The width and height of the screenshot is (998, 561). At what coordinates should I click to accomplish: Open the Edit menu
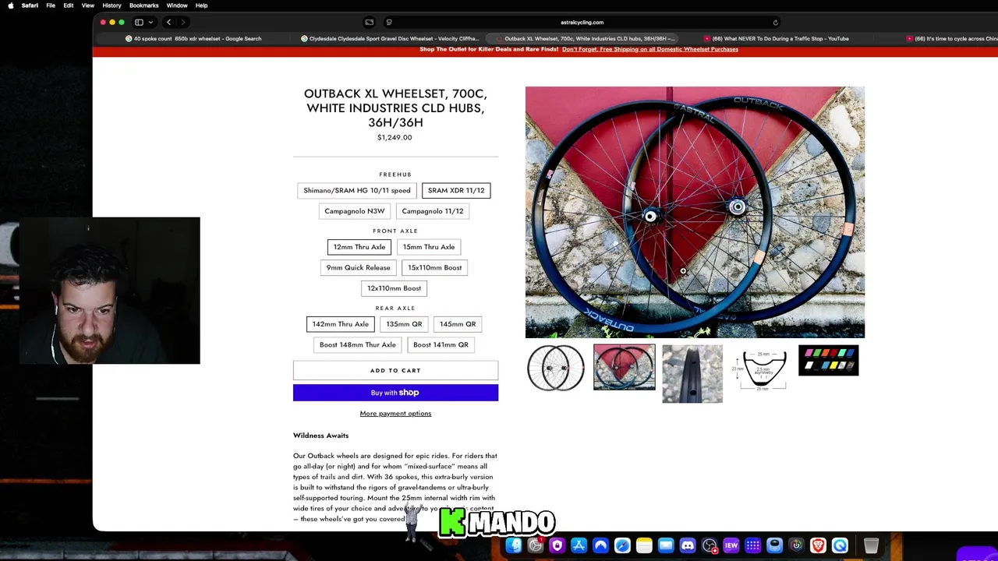tap(69, 5)
